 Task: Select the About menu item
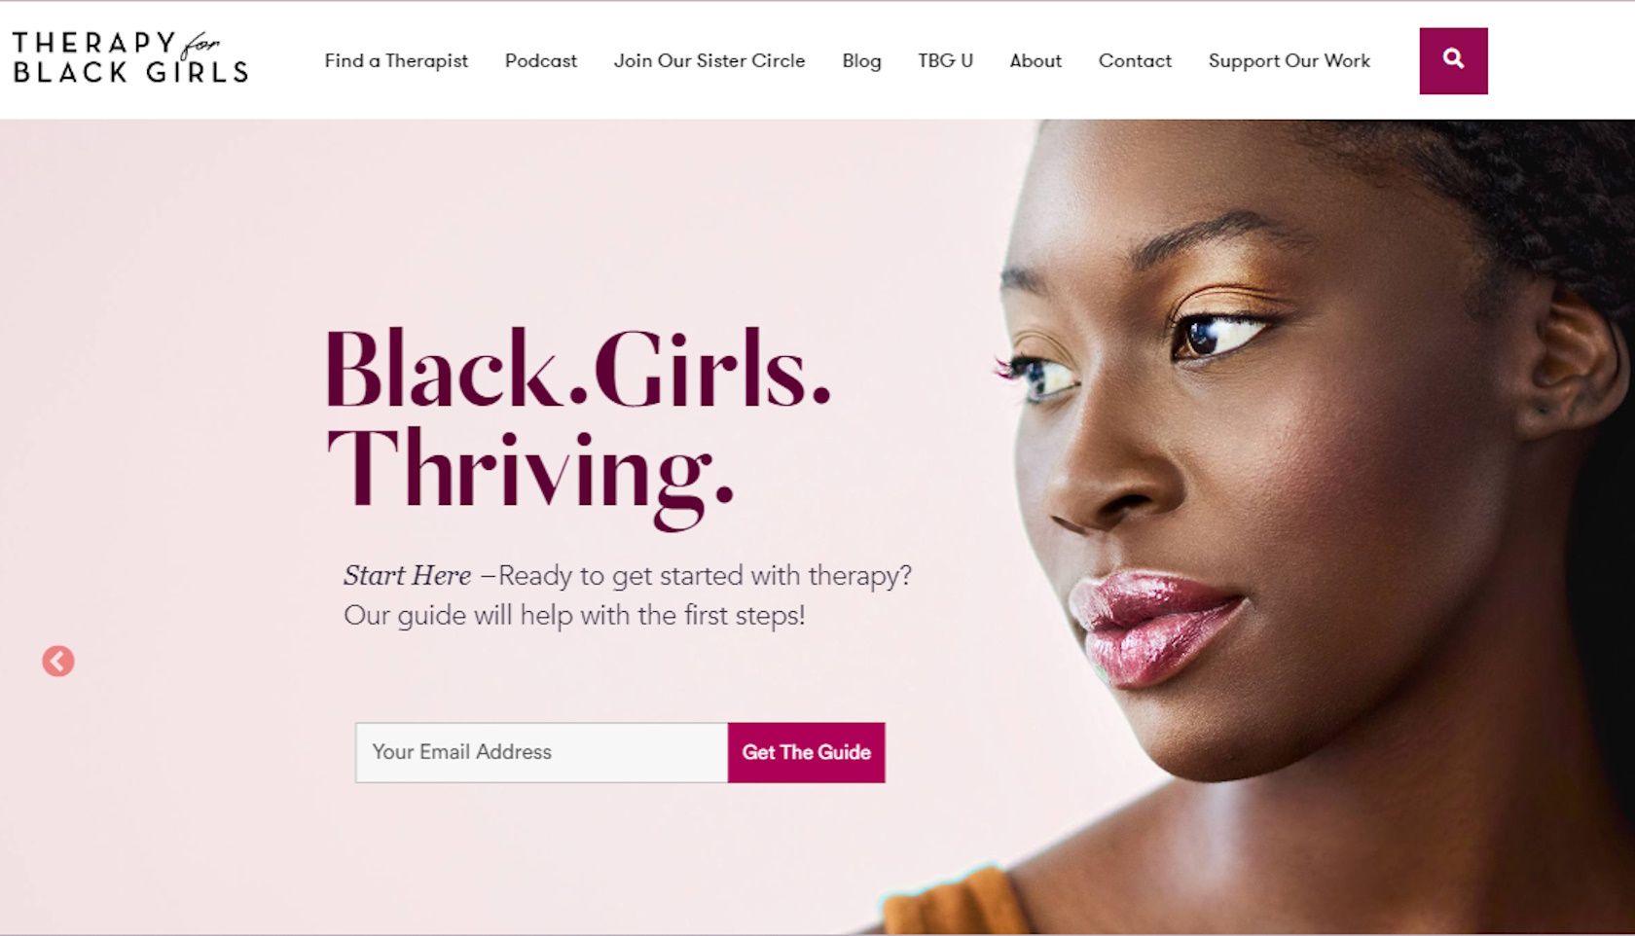pos(1035,60)
